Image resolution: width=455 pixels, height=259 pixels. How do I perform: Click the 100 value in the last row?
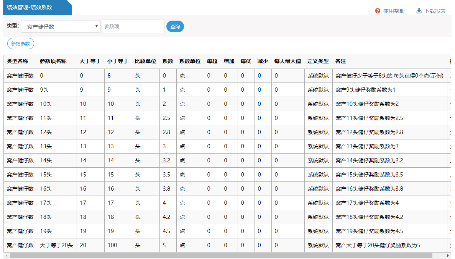click(112, 245)
